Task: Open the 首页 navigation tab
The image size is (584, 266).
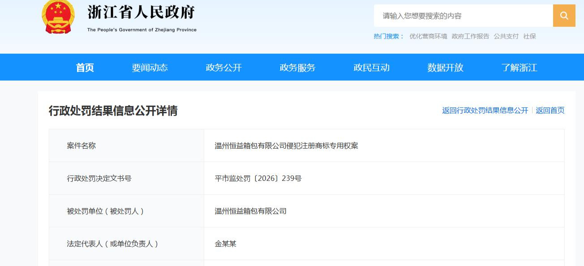Action: point(85,68)
